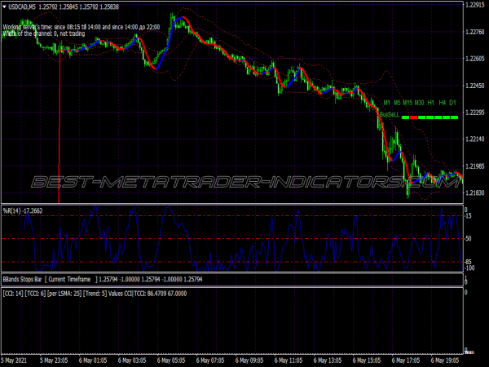Click price level 1.21830 on the axis
The width and height of the screenshot is (489, 367).
(x=474, y=192)
